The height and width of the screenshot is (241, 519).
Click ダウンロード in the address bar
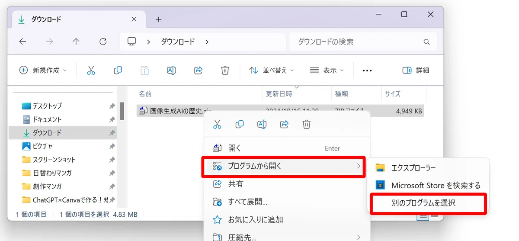tap(178, 42)
